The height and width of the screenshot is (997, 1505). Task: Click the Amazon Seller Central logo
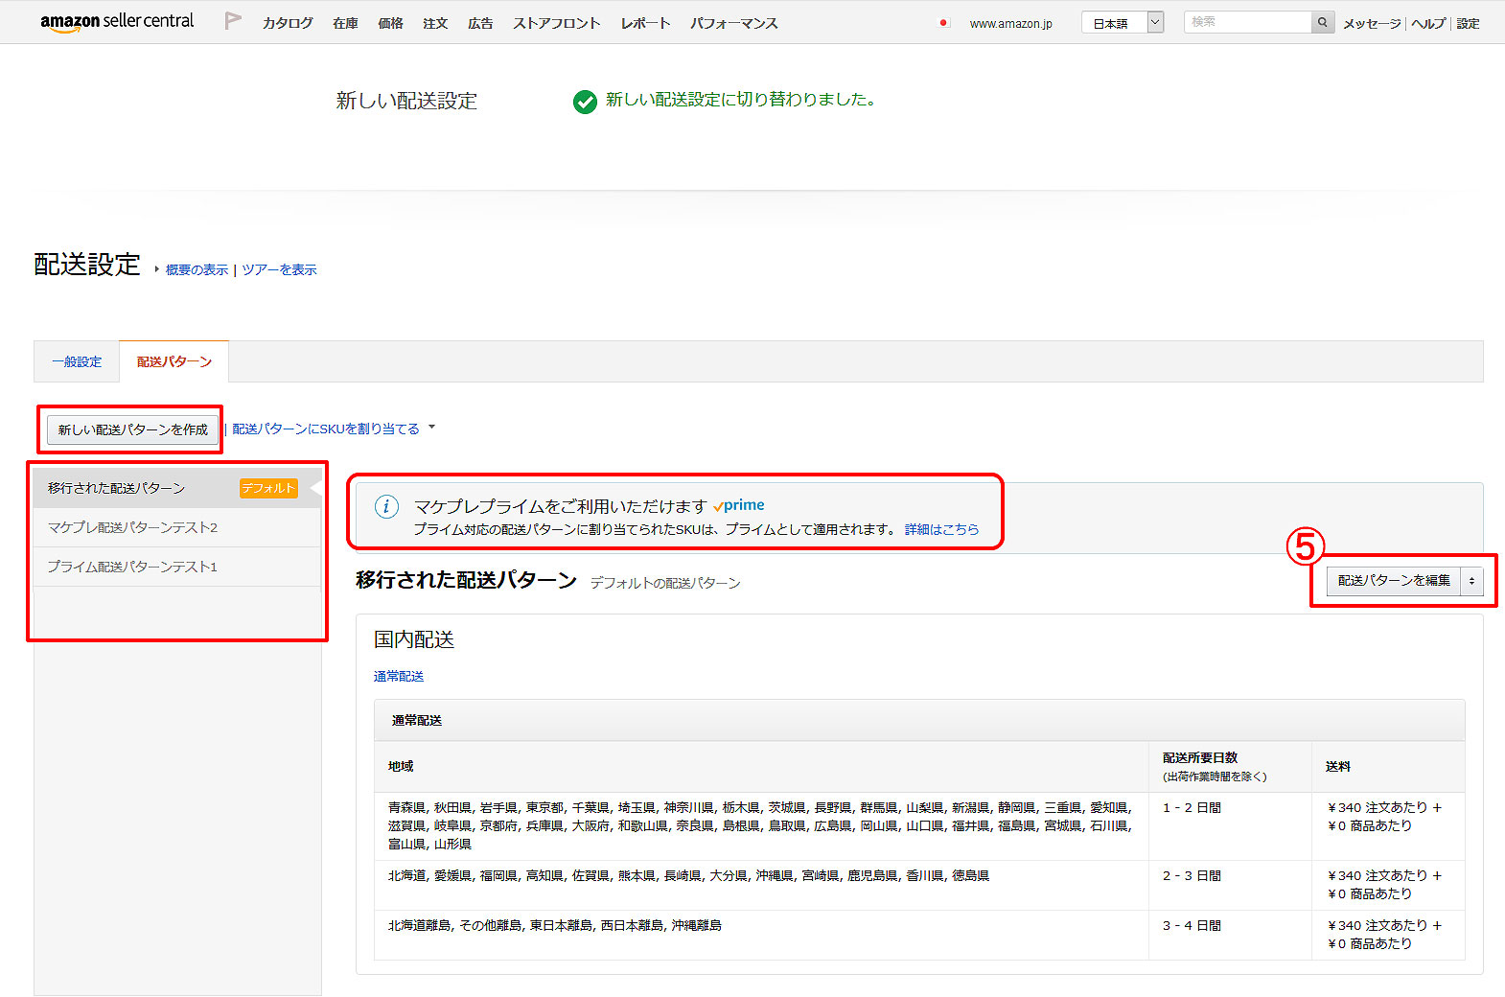click(116, 22)
